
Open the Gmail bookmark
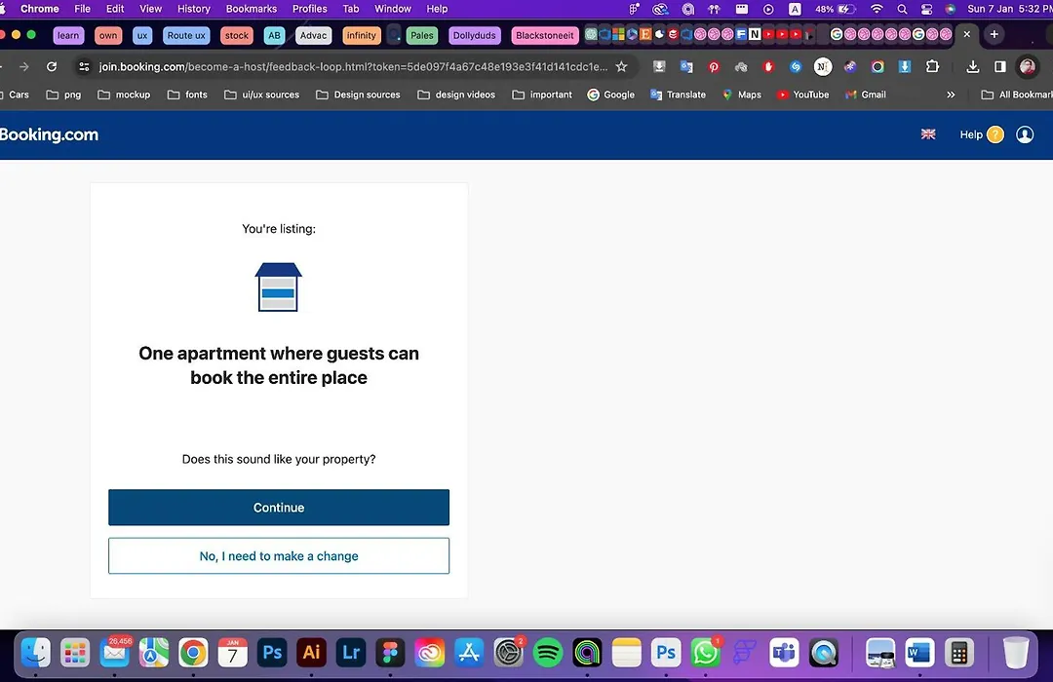pos(867,95)
